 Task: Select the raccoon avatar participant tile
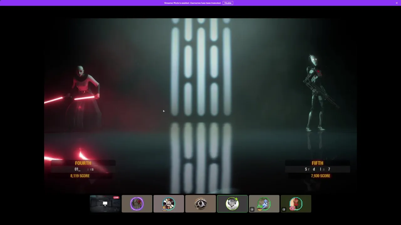pos(200,204)
